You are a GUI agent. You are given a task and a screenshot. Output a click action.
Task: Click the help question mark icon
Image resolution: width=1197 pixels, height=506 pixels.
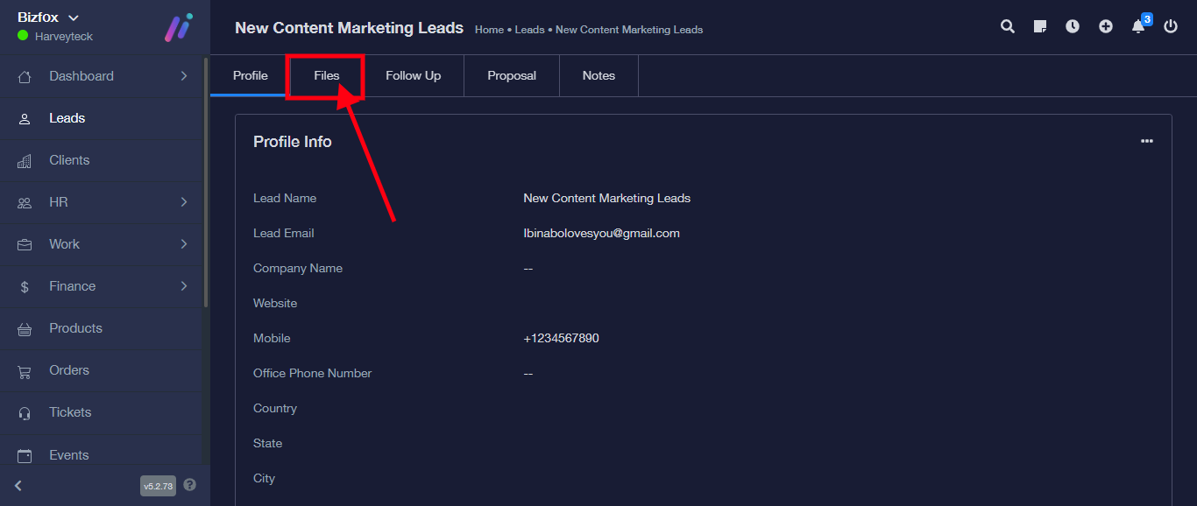[190, 485]
